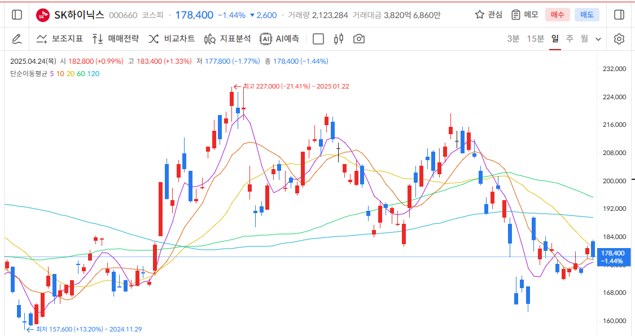
Task: Click the 160,000 axis label
Action: point(614,321)
